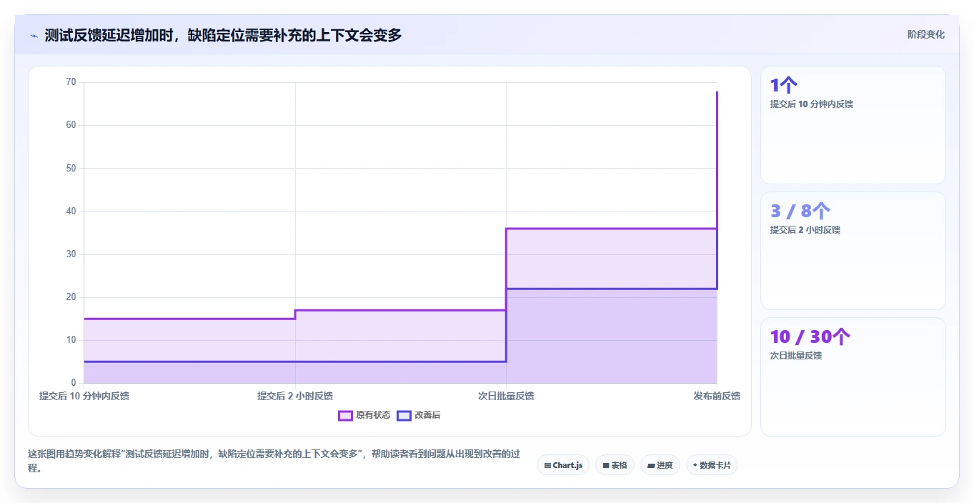Select the 表格 tag chip
974x503 pixels.
(x=615, y=465)
